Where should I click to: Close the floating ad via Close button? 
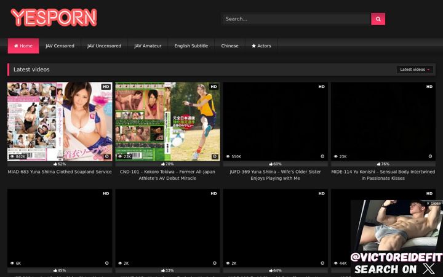click(433, 203)
